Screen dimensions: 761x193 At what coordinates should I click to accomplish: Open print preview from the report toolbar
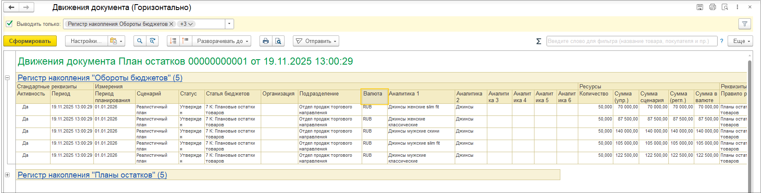coord(278,41)
